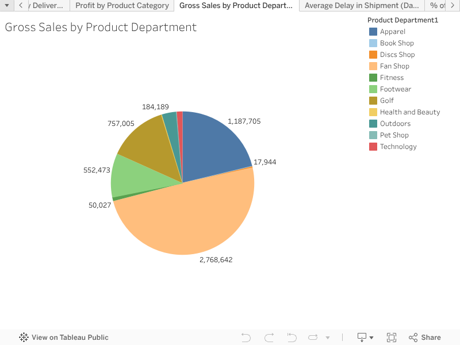Click the Redo arrow icon
This screenshot has height=345, width=460.
(x=269, y=338)
